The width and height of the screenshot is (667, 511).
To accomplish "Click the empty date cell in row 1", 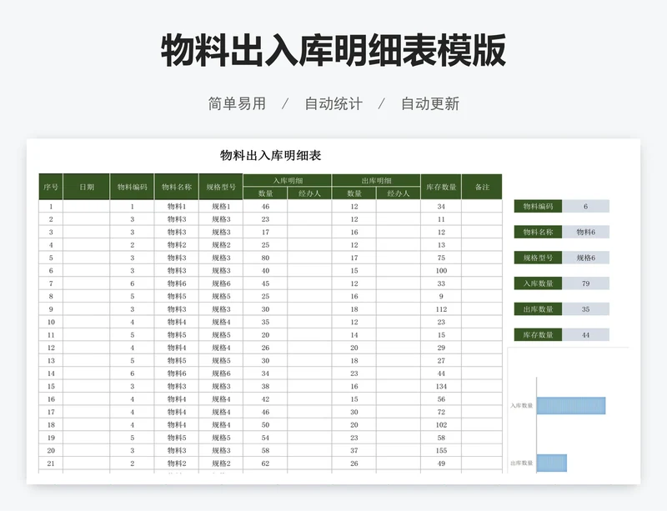I will [87, 207].
